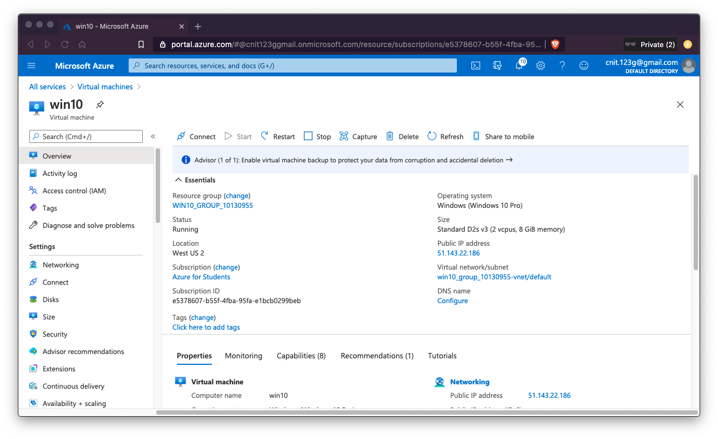
Task: Switch to the Tutorials tab
Action: (442, 356)
